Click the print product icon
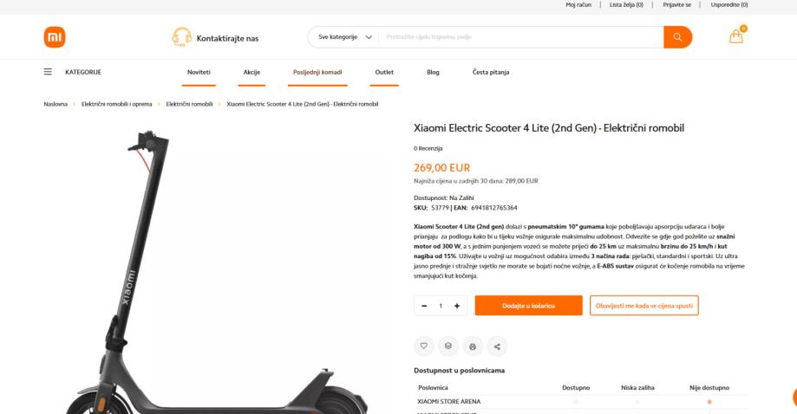 click(472, 346)
